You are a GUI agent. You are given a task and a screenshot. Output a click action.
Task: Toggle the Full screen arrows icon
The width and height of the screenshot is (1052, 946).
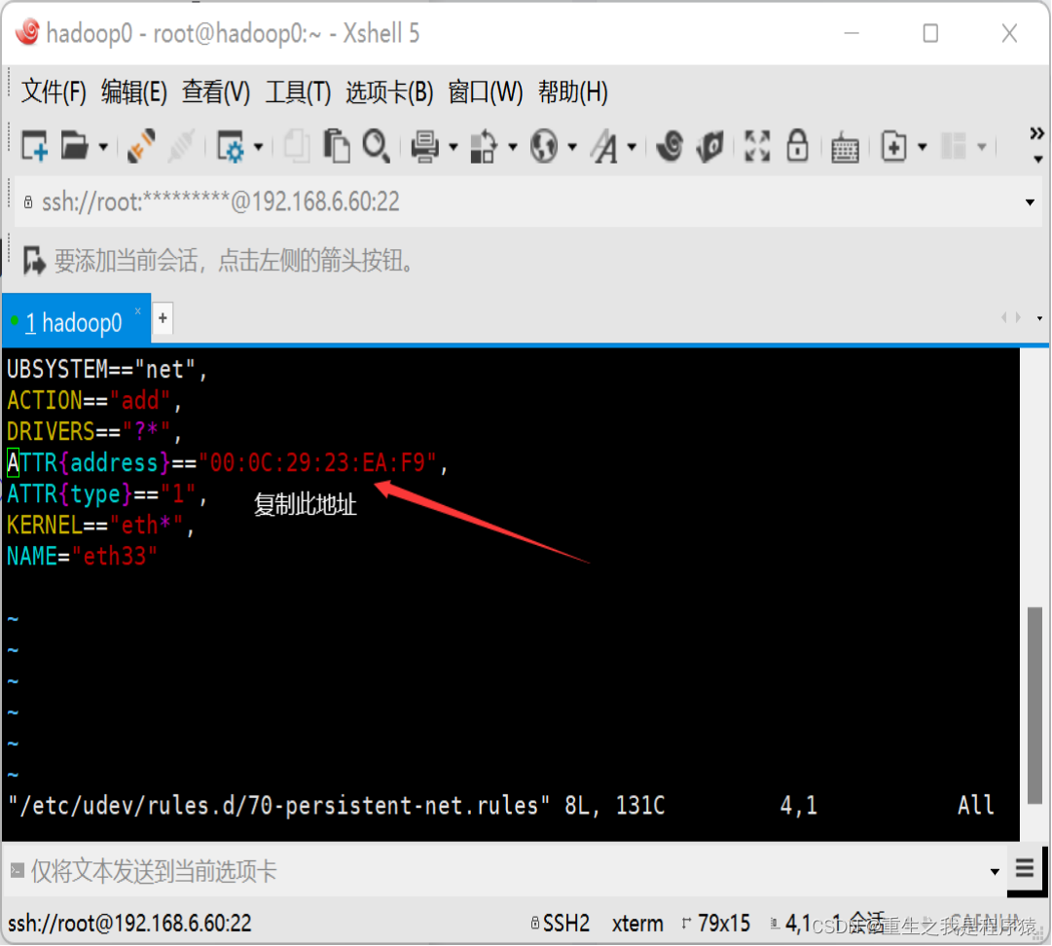[757, 146]
